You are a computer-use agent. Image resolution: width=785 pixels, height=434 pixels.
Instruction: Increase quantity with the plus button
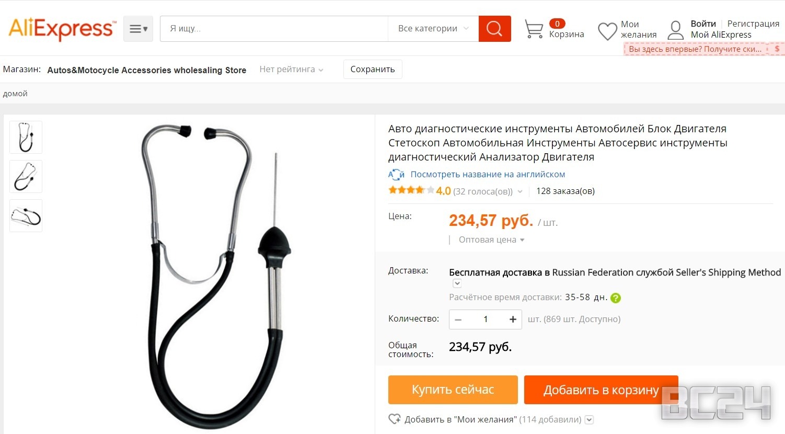[x=513, y=319]
